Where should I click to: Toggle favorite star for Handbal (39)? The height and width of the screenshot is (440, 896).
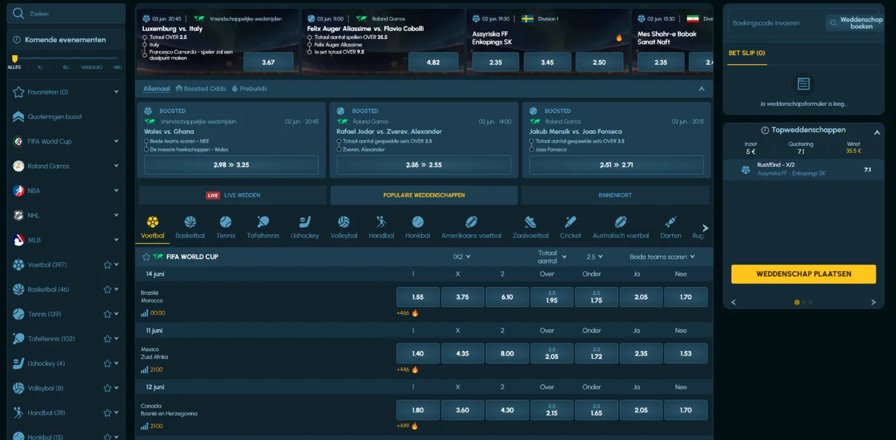pos(108,412)
